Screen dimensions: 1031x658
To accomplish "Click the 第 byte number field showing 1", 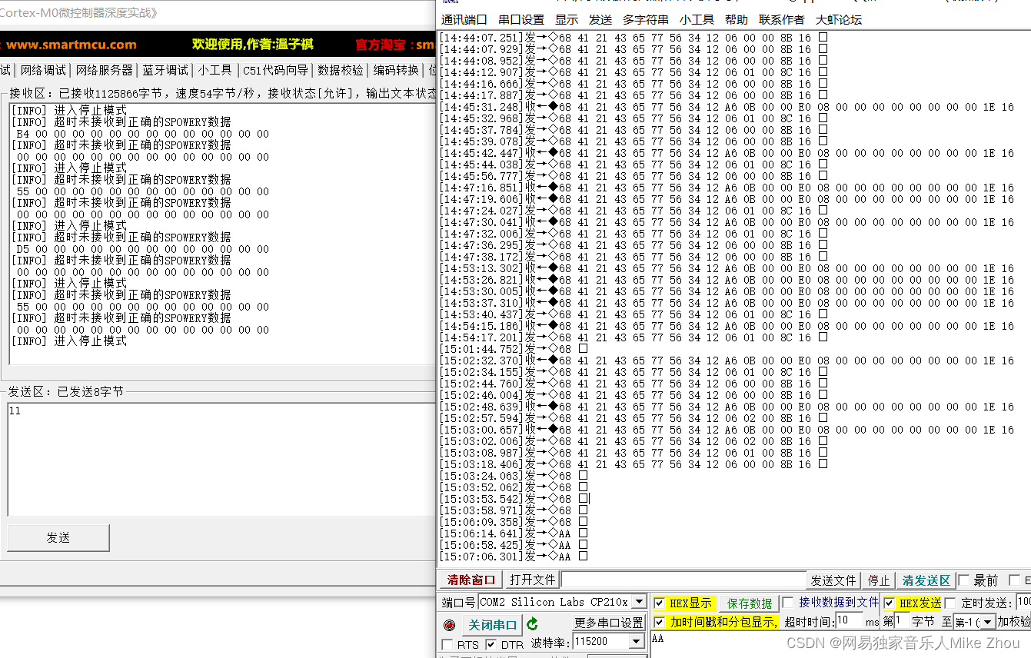I will click(901, 621).
